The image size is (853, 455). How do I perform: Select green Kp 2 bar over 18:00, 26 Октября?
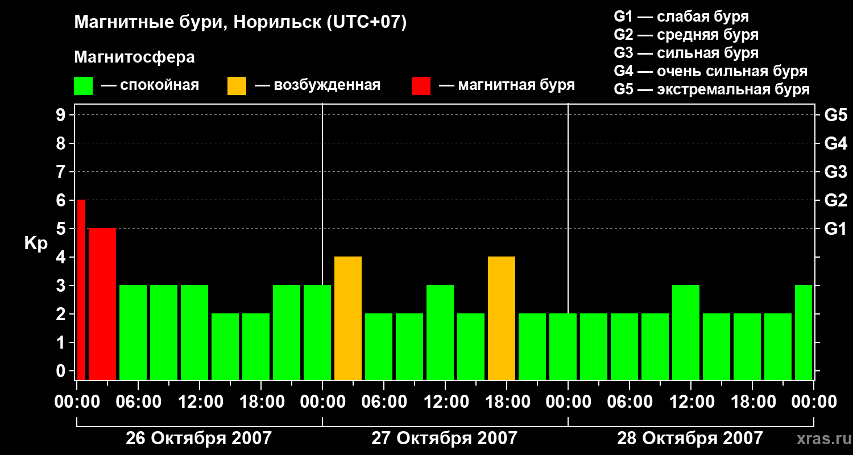click(256, 346)
